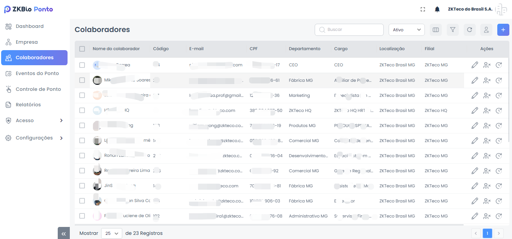Image resolution: width=512 pixels, height=239 pixels.
Task: Open column display settings icon
Action: [x=436, y=30]
